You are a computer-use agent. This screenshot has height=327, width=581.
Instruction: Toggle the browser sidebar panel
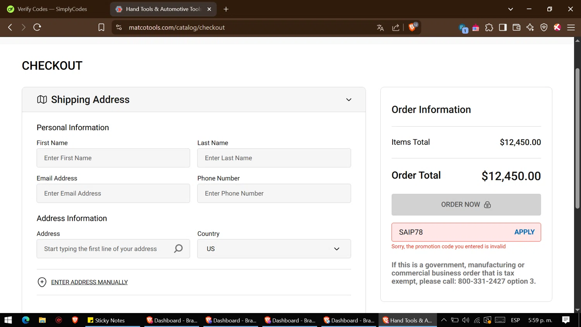point(503,28)
